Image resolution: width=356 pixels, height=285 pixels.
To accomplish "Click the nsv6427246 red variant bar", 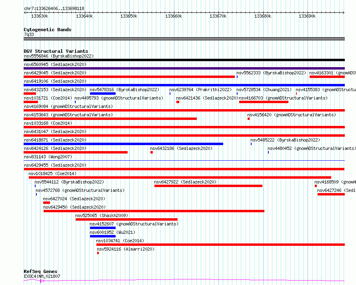I will (x=331, y=194).
